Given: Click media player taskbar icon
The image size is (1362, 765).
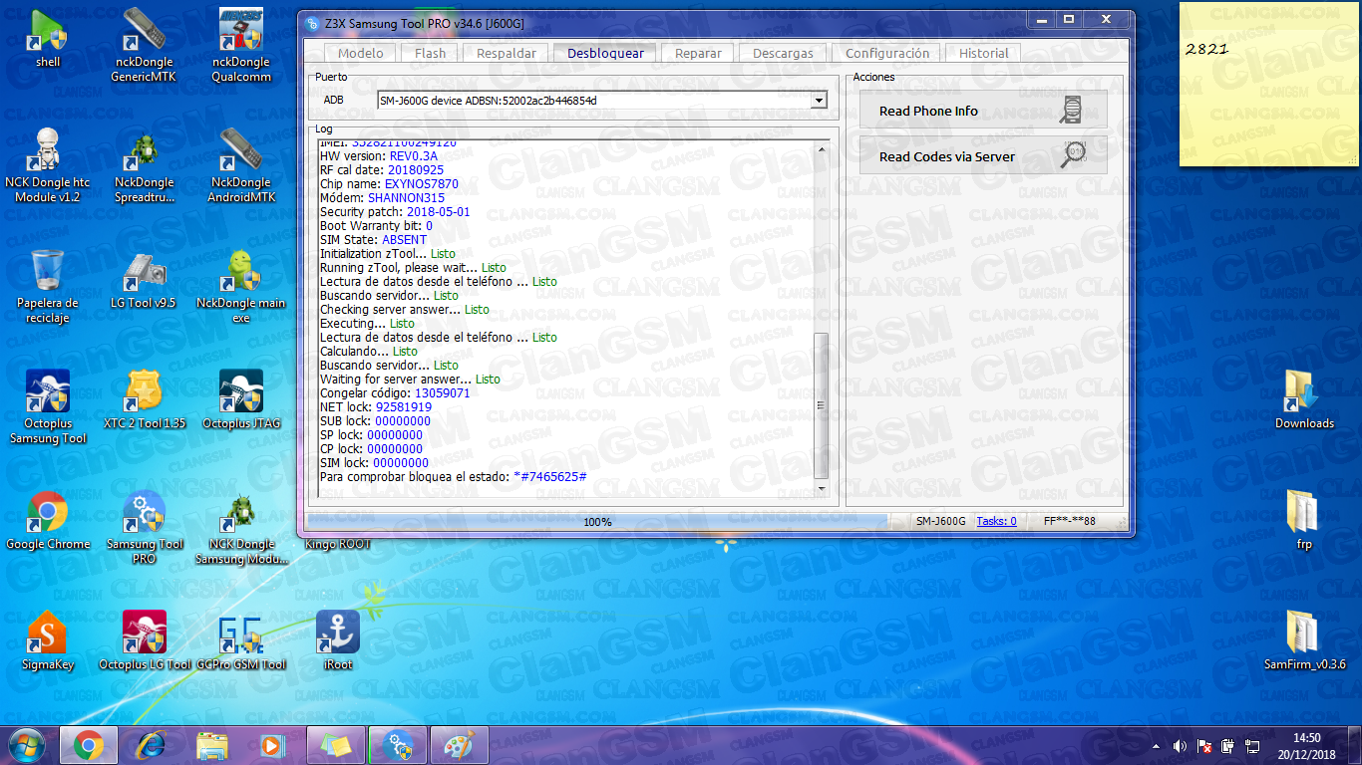Looking at the screenshot, I should pyautogui.click(x=270, y=745).
